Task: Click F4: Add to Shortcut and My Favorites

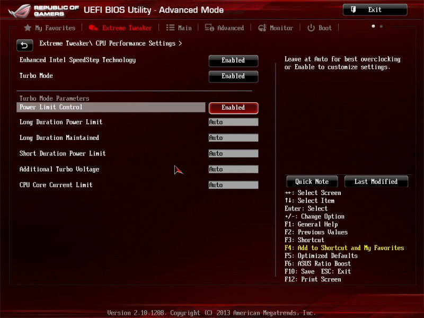Action: (x=344, y=248)
